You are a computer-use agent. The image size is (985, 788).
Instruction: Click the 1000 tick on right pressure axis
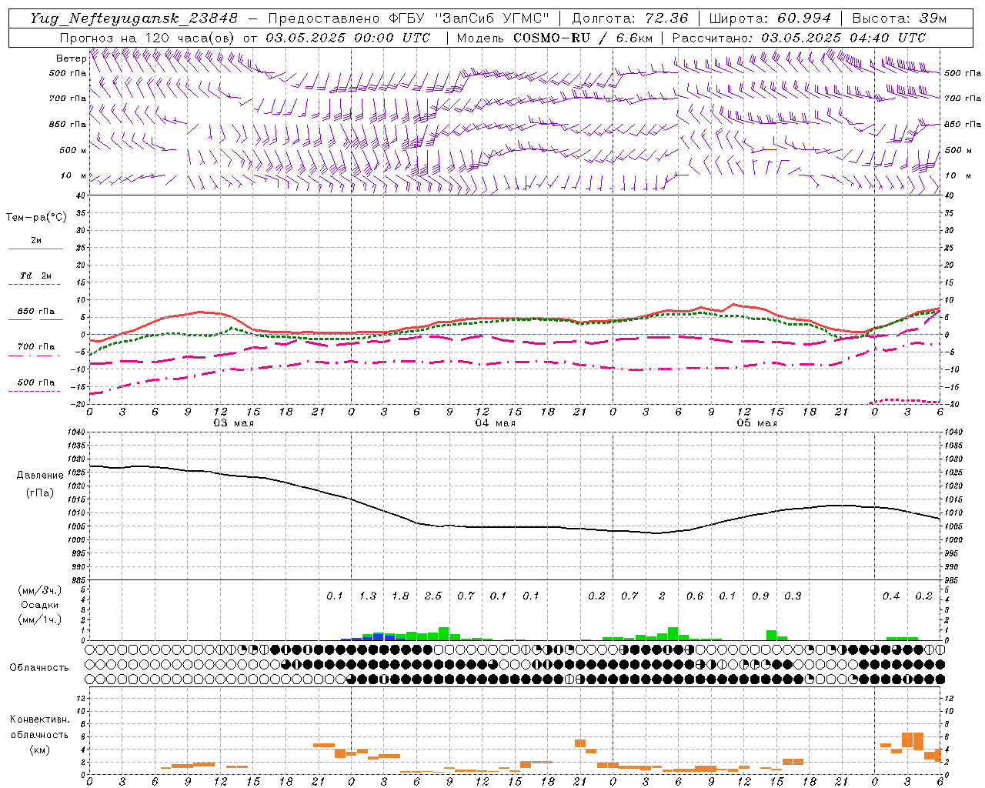coord(953,540)
